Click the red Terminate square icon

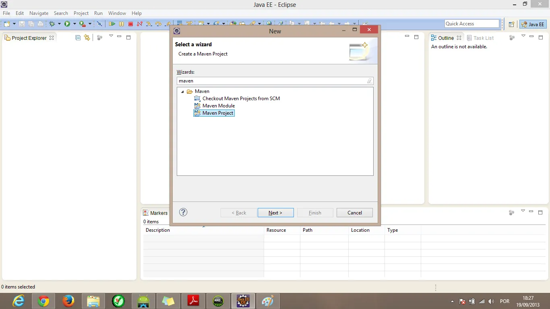(130, 24)
